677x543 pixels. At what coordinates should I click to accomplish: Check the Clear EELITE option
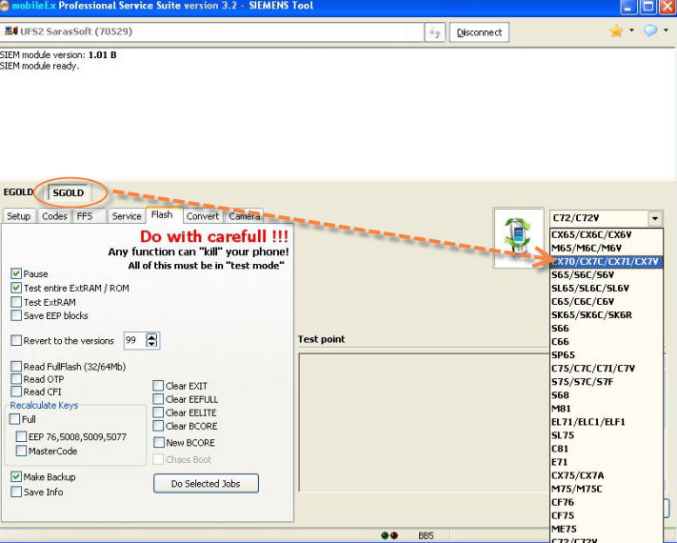coord(158,412)
